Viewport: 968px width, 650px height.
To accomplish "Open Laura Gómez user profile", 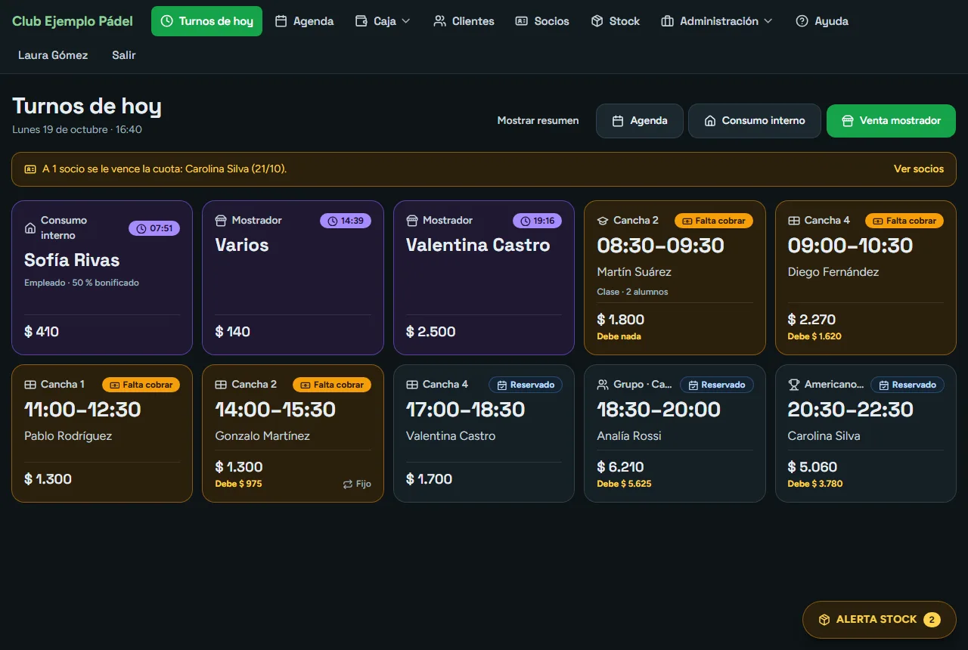I will 53,55.
